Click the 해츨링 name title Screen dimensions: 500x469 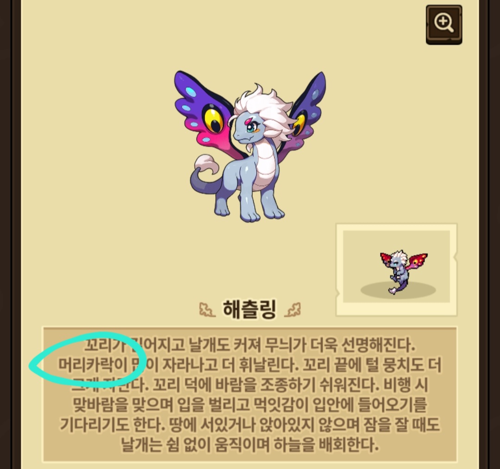[250, 309]
